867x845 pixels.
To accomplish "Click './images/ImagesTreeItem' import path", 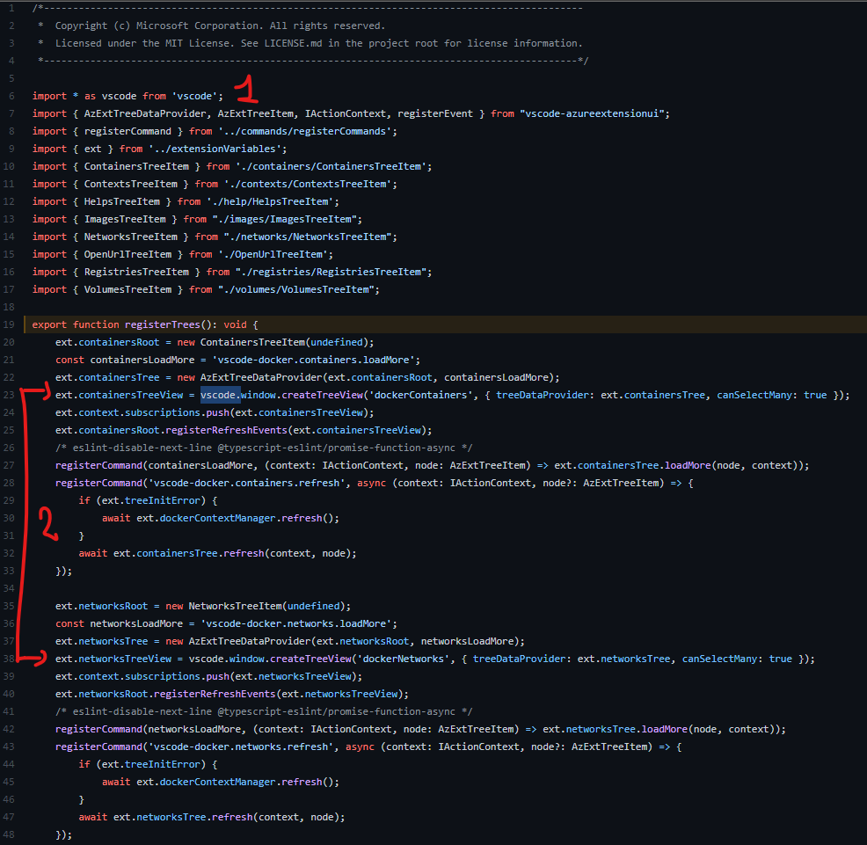I will click(x=287, y=220).
